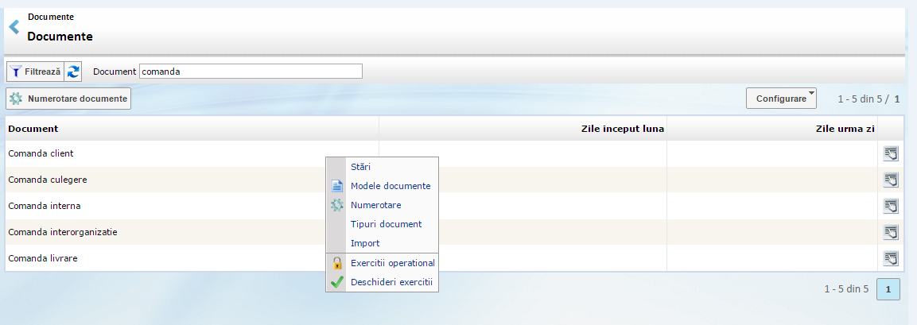Choose Modele documente in context menu
917x325 pixels.
click(390, 186)
